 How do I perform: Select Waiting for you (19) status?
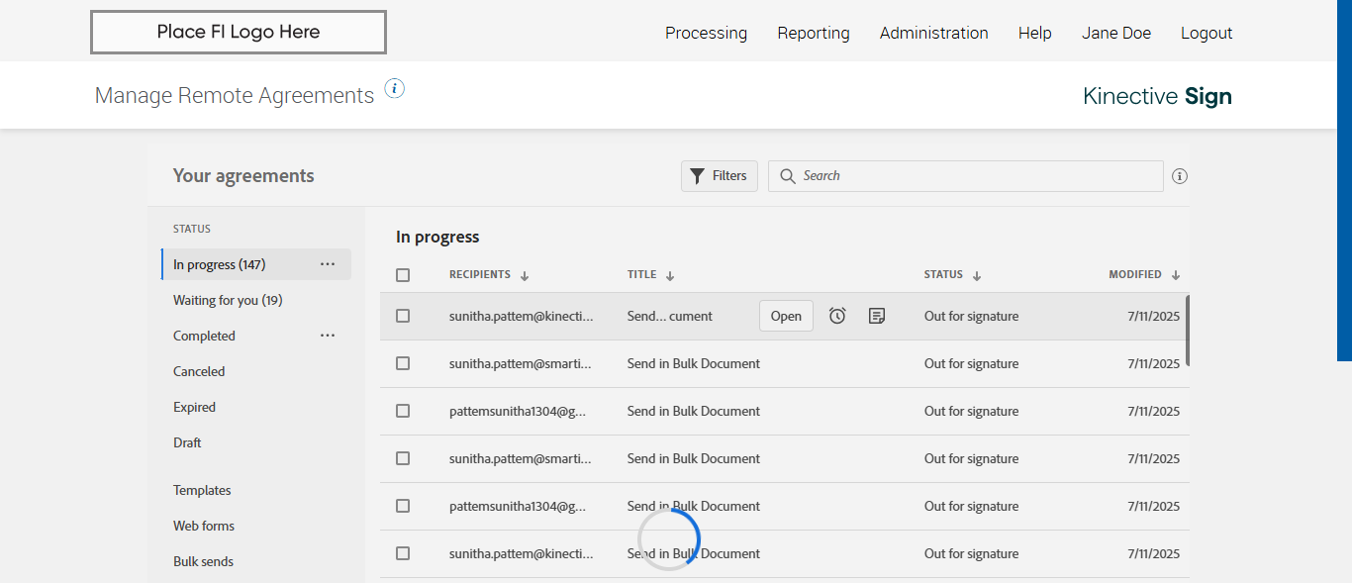point(228,300)
